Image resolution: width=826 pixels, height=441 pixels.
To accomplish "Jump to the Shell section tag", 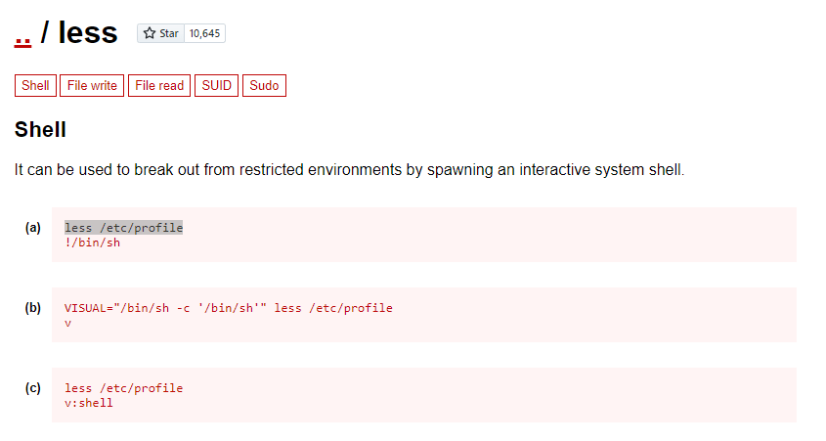I will point(35,85).
